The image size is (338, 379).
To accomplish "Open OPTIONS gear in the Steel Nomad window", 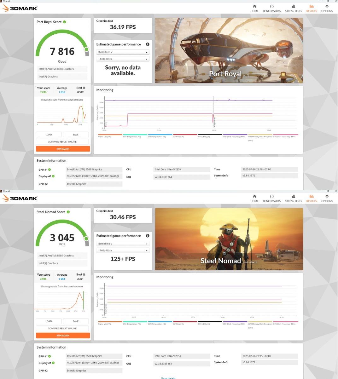I will 327,198.
